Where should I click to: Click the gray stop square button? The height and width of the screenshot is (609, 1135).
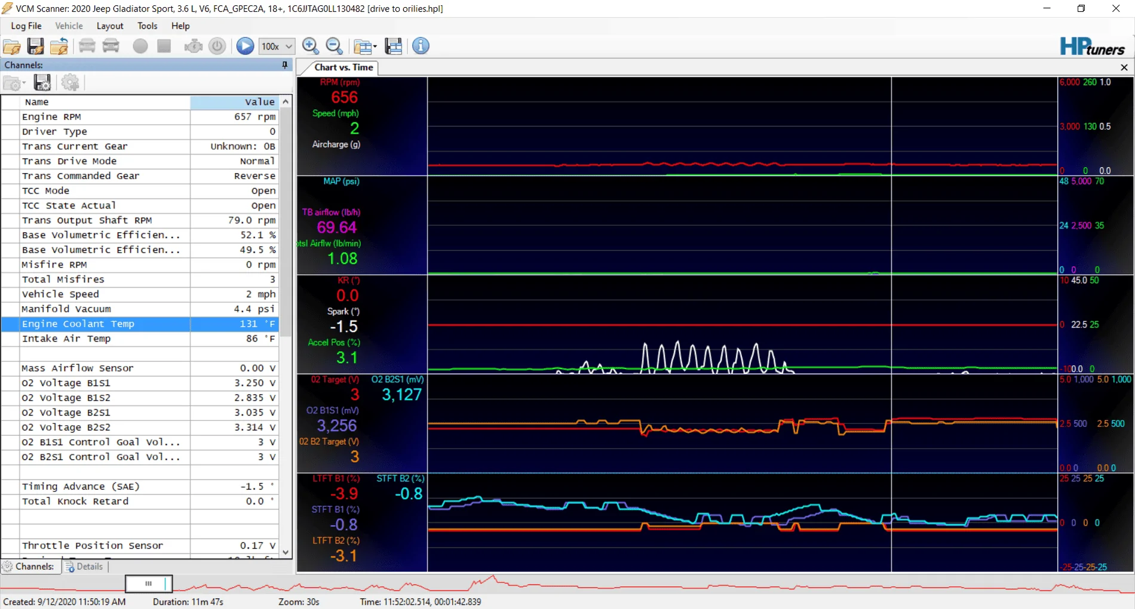coord(164,46)
